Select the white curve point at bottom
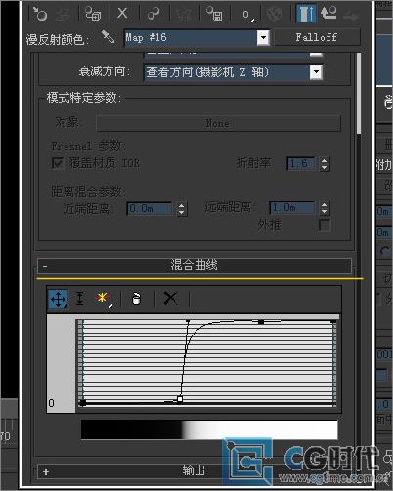This screenshot has height=491, width=393. (180, 399)
